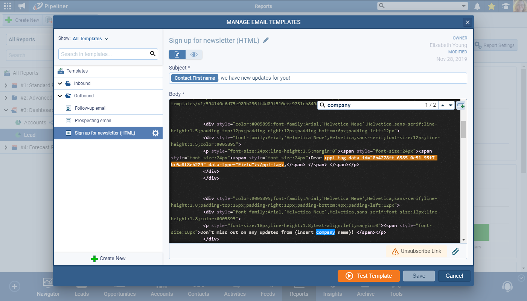The height and width of the screenshot is (301, 527).
Task: Open the All Templates filter dropdown
Action: coord(91,39)
